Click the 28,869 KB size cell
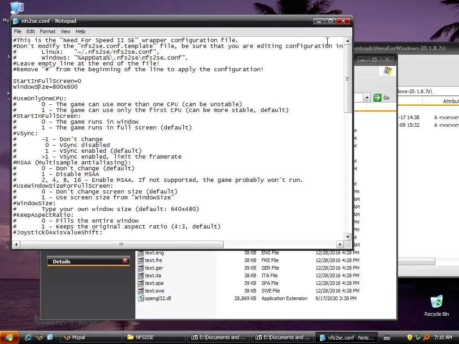 [245, 298]
